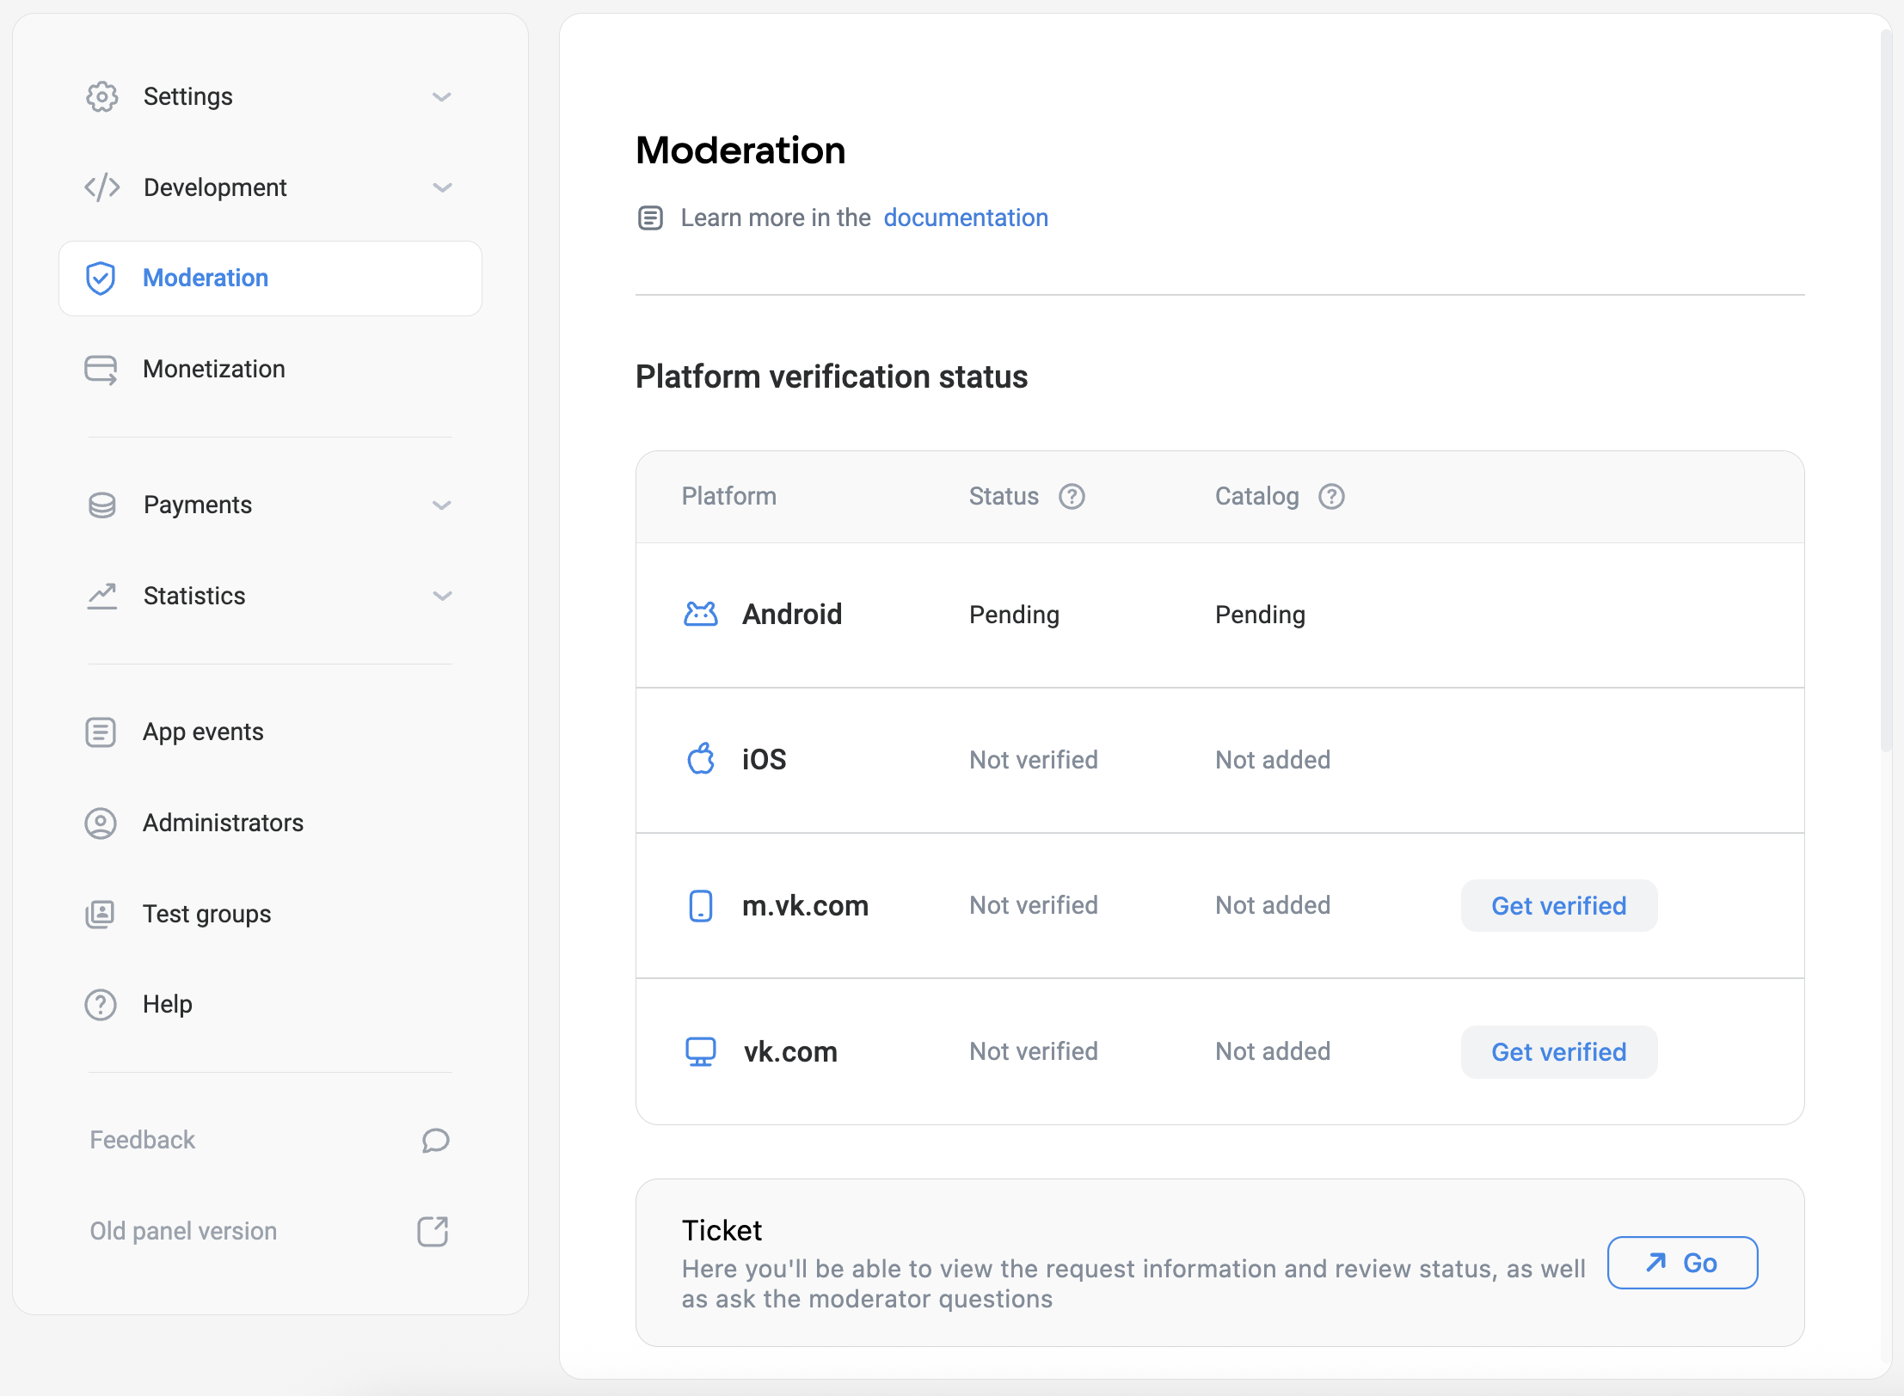Expand the Development section chevron

(442, 187)
